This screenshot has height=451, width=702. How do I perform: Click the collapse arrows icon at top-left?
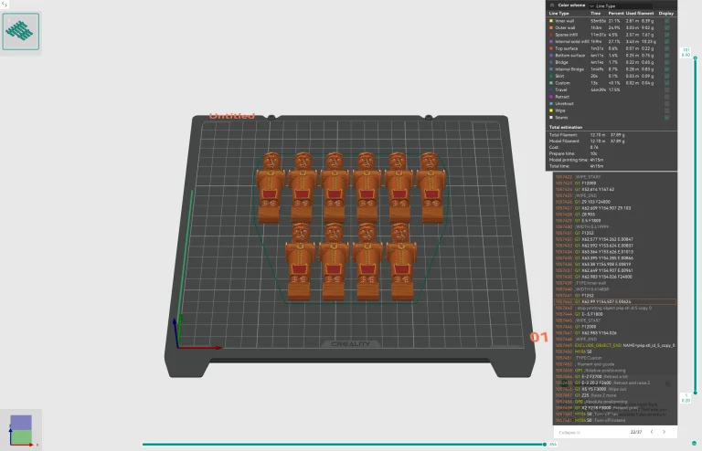click(5, 5)
